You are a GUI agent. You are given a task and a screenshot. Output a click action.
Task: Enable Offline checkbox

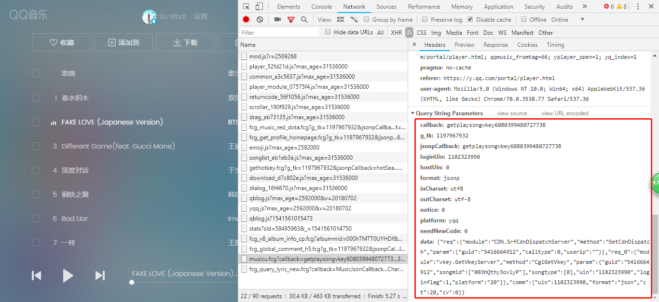click(x=523, y=19)
